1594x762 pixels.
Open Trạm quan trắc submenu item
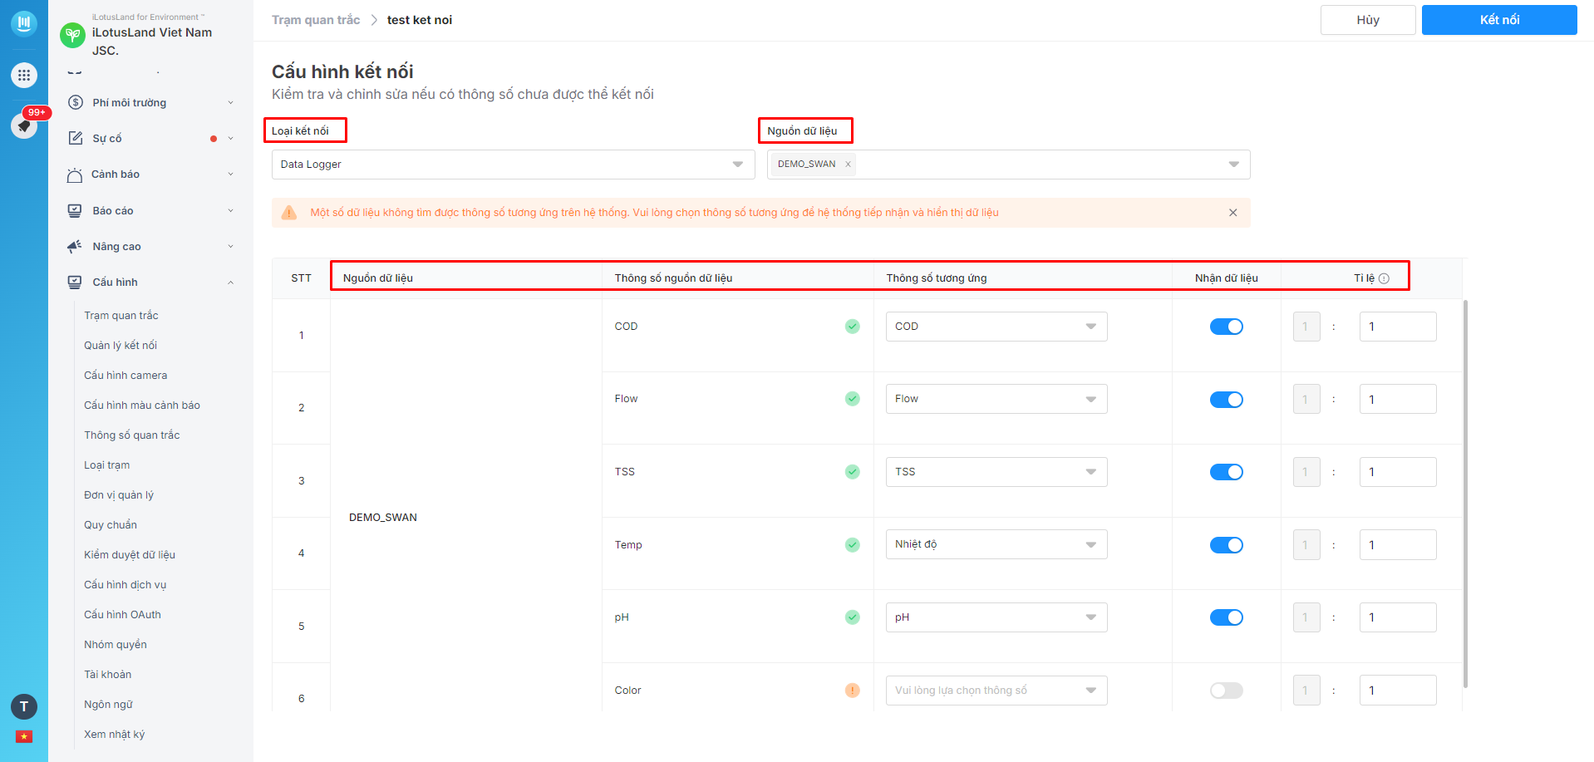[x=121, y=316]
